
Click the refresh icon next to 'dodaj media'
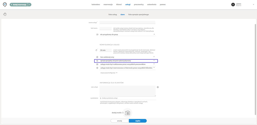123,113
